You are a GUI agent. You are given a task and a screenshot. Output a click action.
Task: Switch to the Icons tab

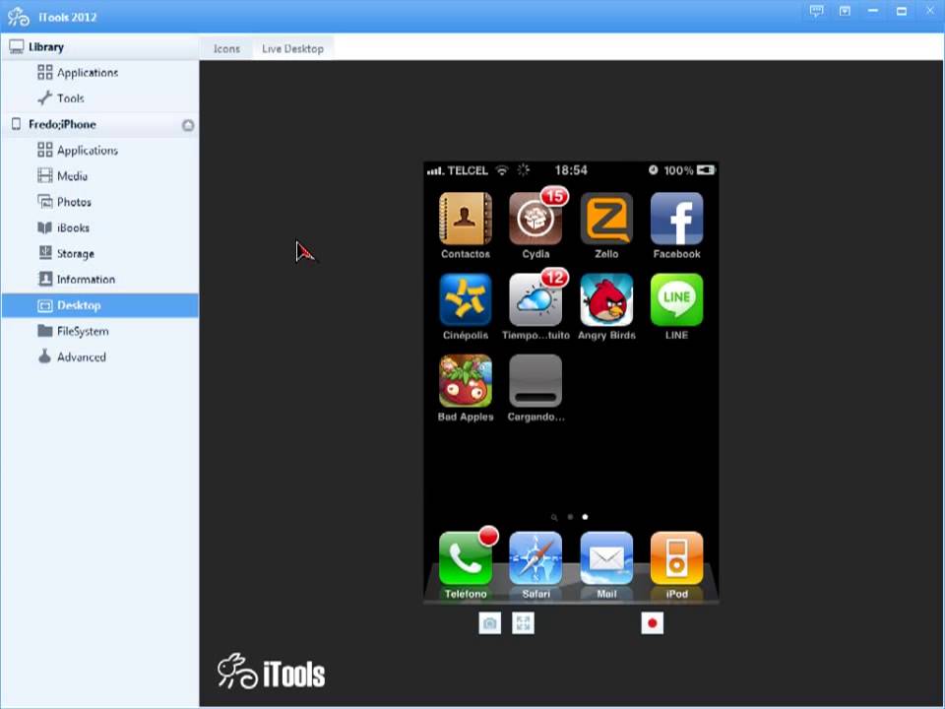[x=226, y=49]
